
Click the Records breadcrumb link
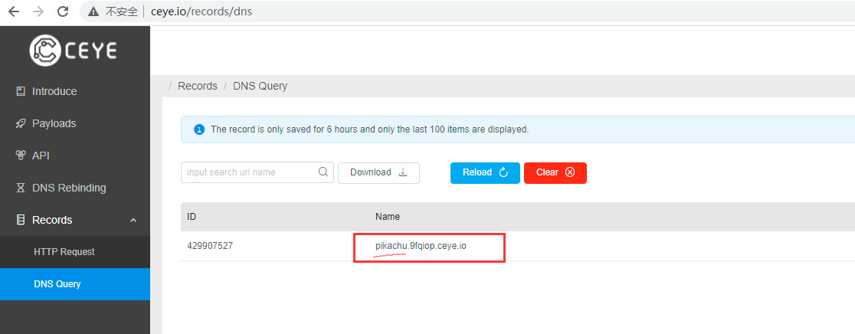(x=198, y=86)
